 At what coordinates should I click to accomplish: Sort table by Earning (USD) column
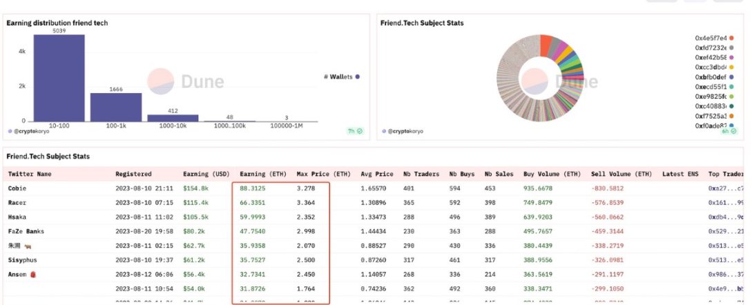tap(205, 174)
